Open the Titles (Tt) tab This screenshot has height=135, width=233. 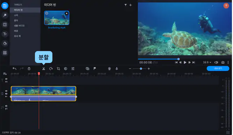click(5, 34)
